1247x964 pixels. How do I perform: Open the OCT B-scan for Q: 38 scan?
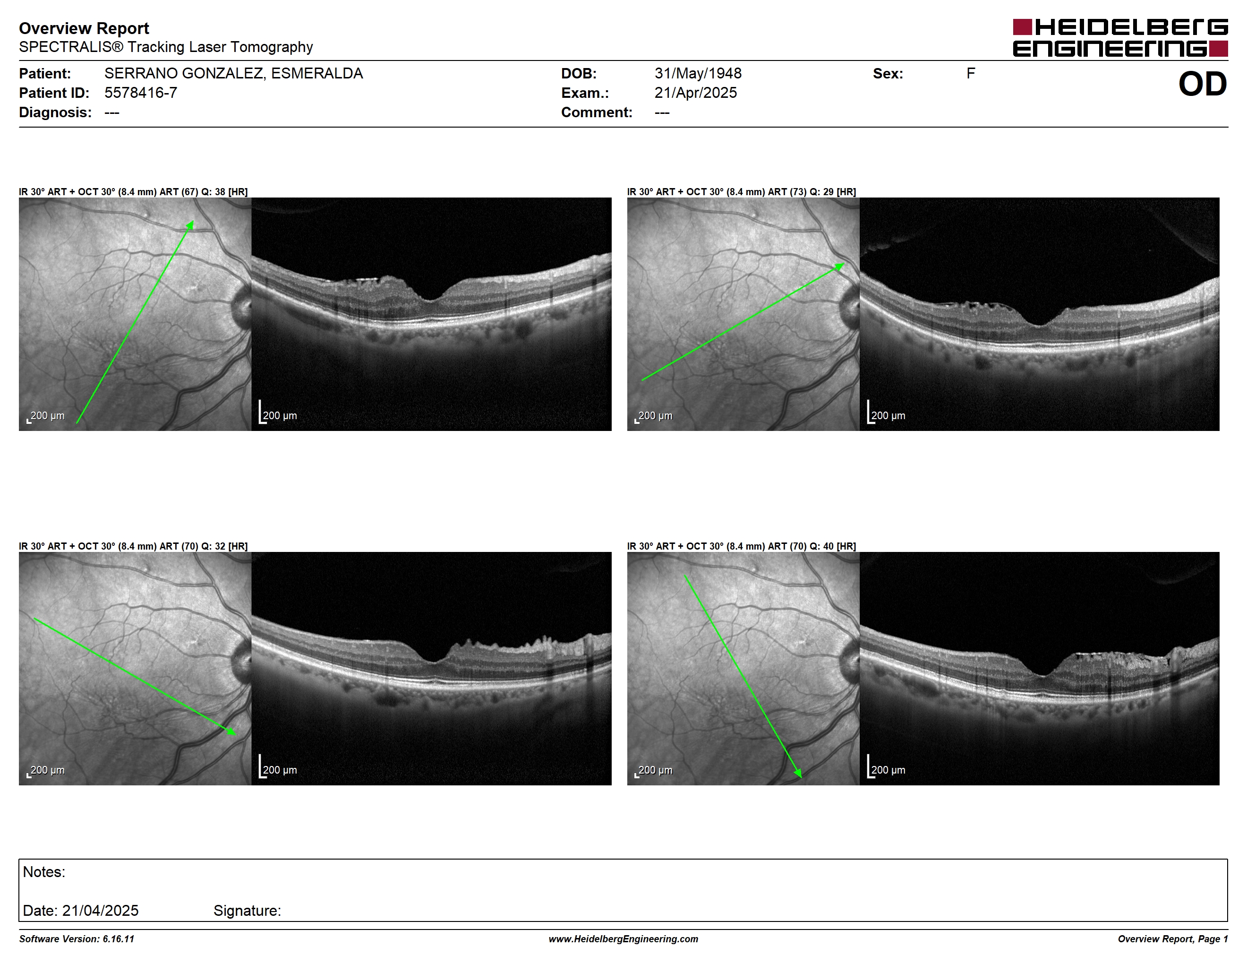tap(431, 314)
